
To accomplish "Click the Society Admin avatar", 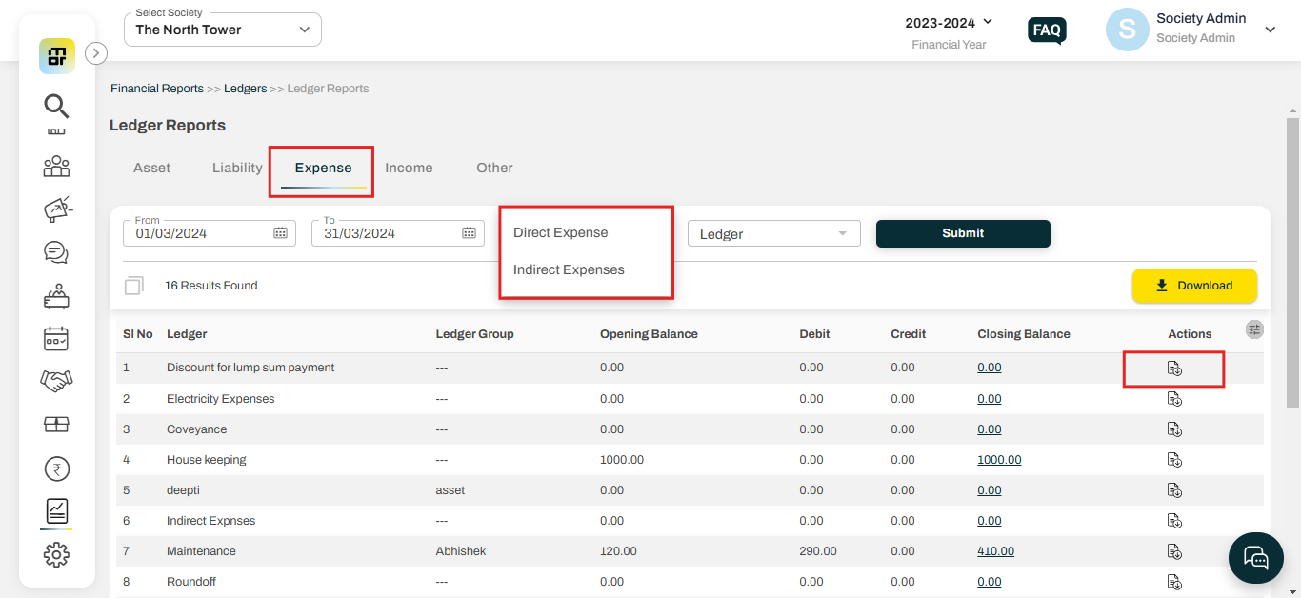I will click(x=1127, y=30).
